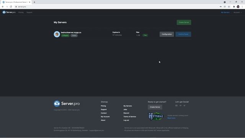Click the password key icon in address bar
Image resolution: width=245 pixels, height=138 pixels.
[220, 7]
